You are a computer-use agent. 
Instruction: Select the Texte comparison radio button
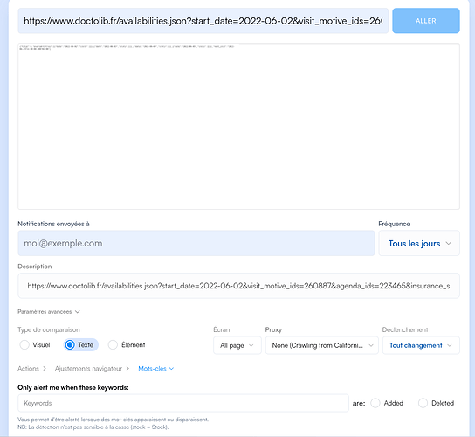pos(70,345)
